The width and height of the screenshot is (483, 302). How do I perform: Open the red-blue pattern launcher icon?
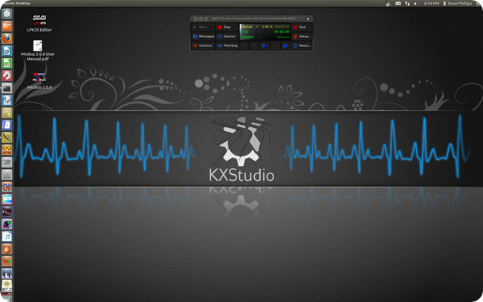7,187
